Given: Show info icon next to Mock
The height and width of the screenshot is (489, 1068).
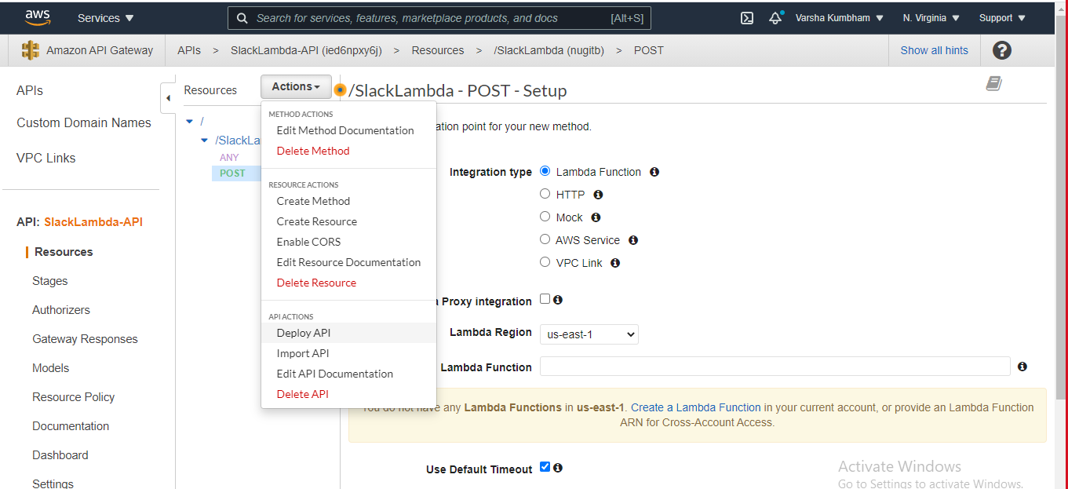Looking at the screenshot, I should (x=596, y=217).
